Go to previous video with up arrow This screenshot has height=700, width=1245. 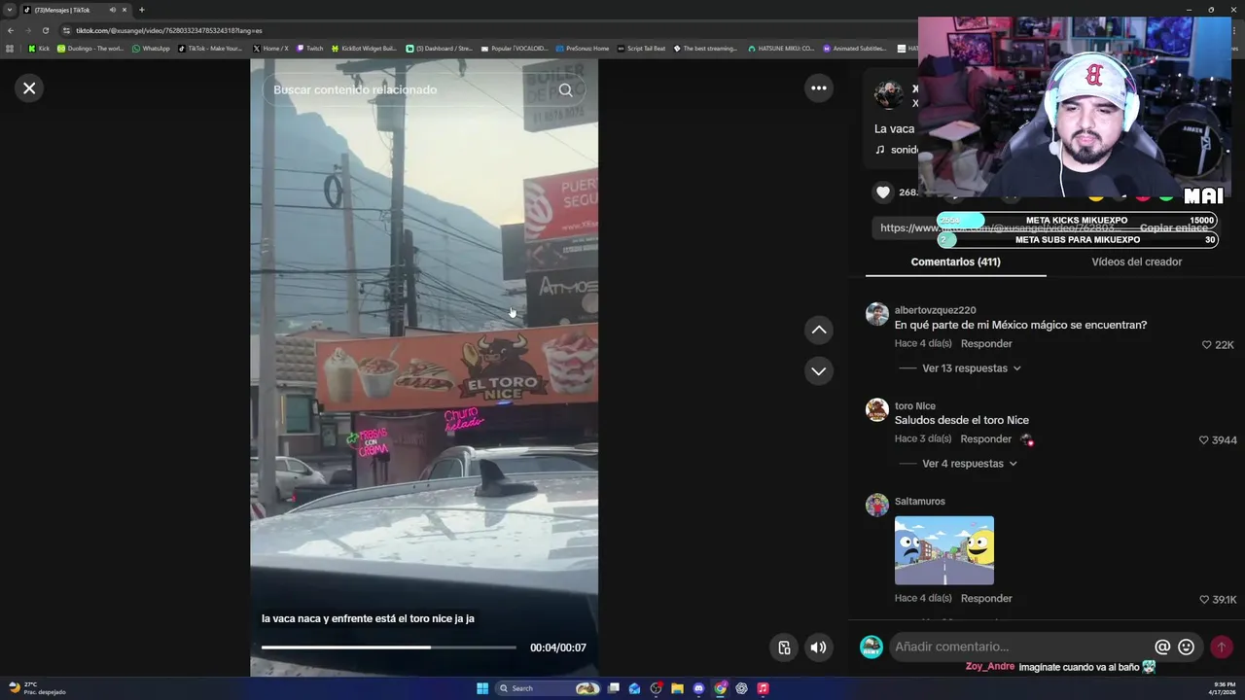coord(819,330)
